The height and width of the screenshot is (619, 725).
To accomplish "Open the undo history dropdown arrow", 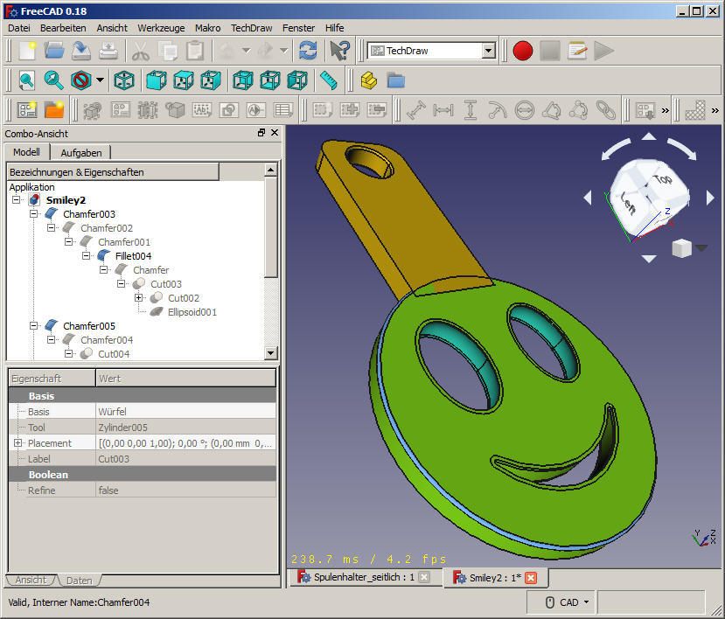I will pos(247,51).
